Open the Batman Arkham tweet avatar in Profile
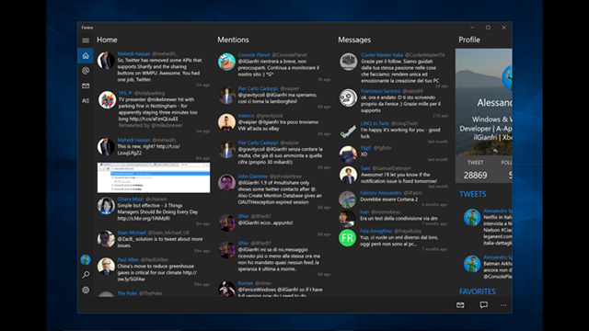This screenshot has width=589, height=331. pos(472,264)
